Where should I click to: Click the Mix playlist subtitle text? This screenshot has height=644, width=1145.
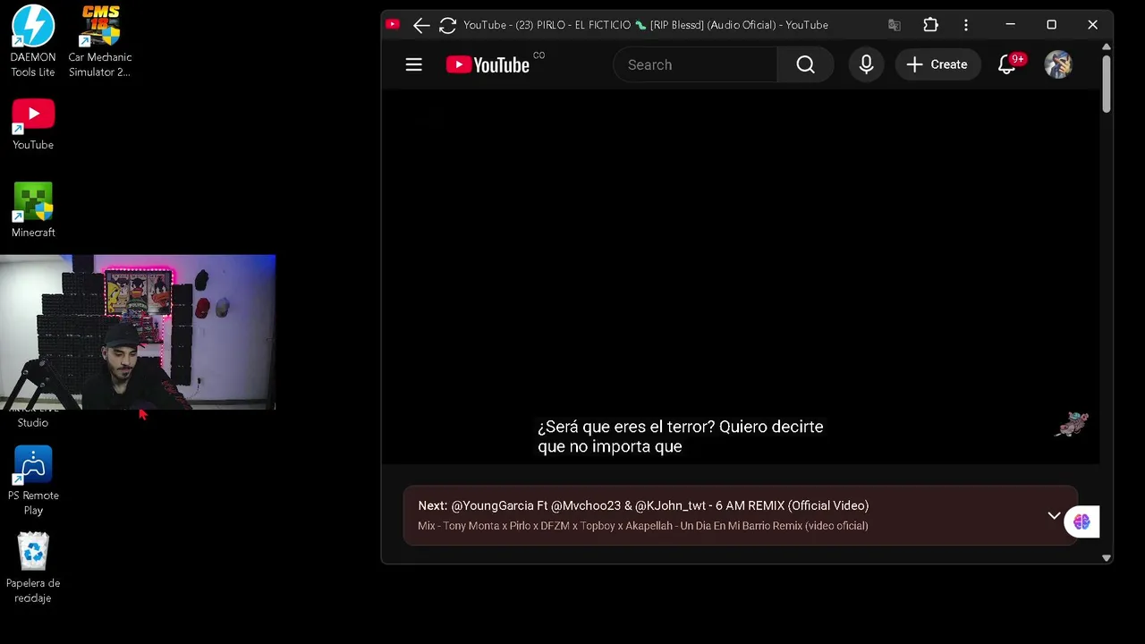pos(642,526)
